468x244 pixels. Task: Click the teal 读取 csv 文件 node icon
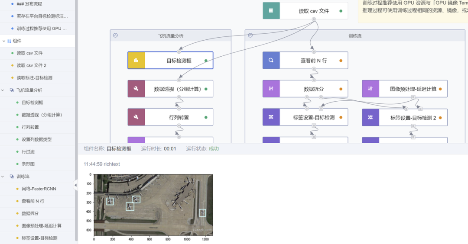(x=271, y=11)
